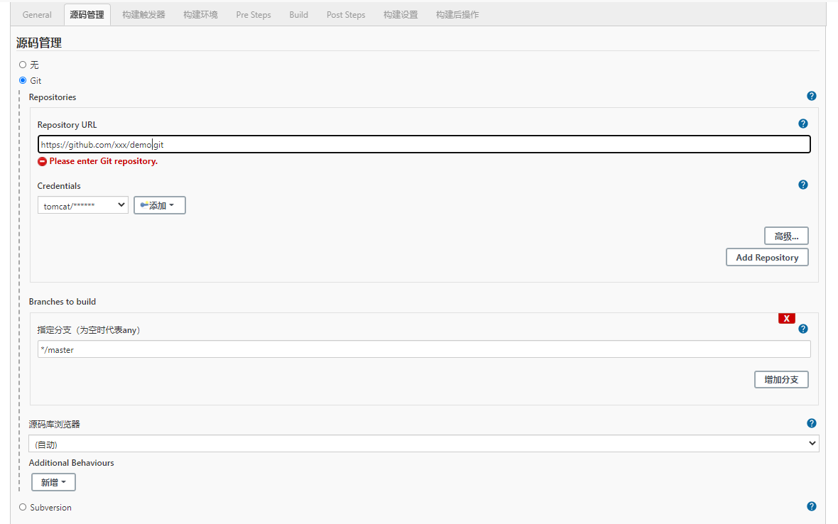Click the 源码管理 section heading
This screenshot has width=838, height=524.
coord(39,43)
